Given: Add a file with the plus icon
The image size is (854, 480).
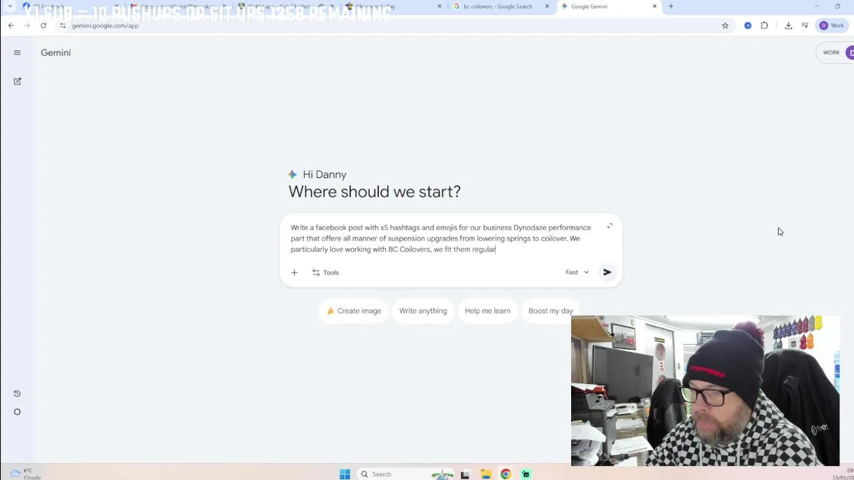Looking at the screenshot, I should [294, 273].
